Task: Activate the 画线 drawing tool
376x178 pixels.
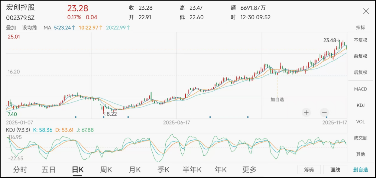Action: [335, 170]
